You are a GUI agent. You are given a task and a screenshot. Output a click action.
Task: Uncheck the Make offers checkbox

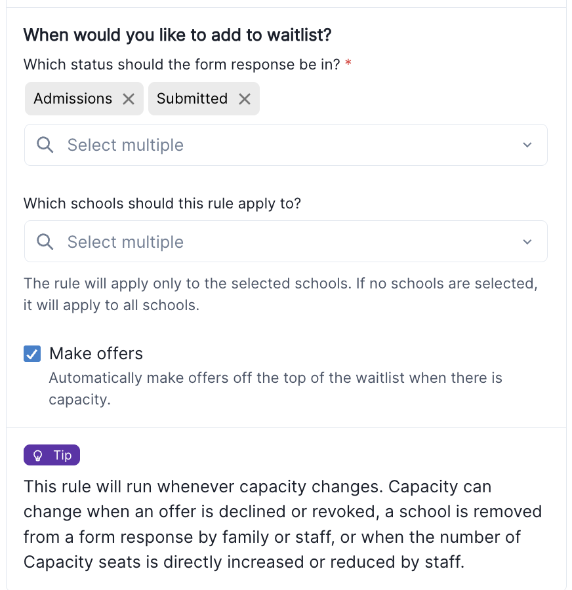tap(32, 354)
